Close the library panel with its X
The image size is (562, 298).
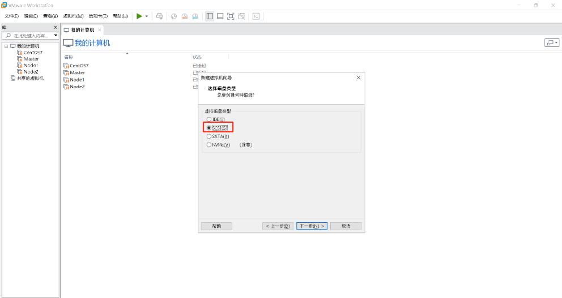coord(55,27)
